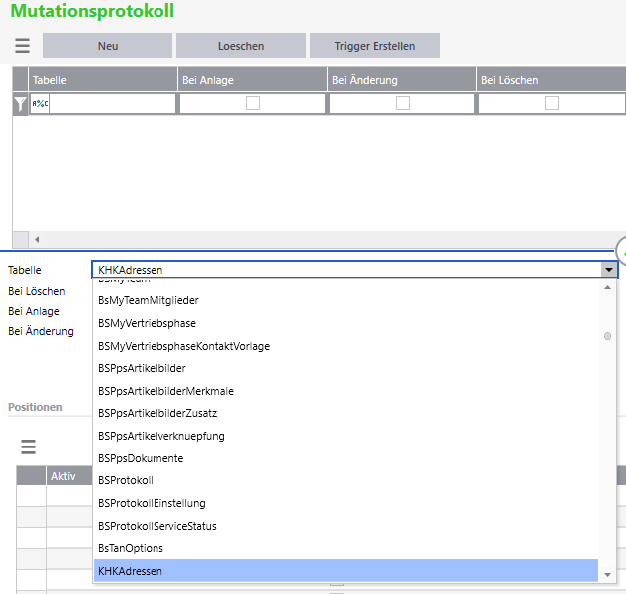
Task: Toggle the Bei Löschen filter checkbox
Action: (551, 103)
